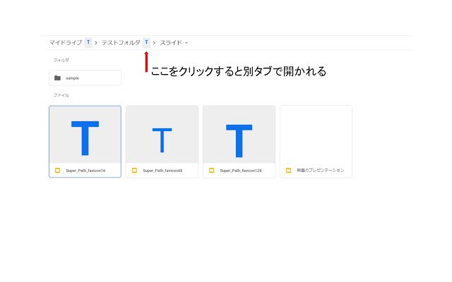Select the Super_Path_favicon16 thumbnail preview
Viewport: 452px width, 282px height.
click(85, 135)
